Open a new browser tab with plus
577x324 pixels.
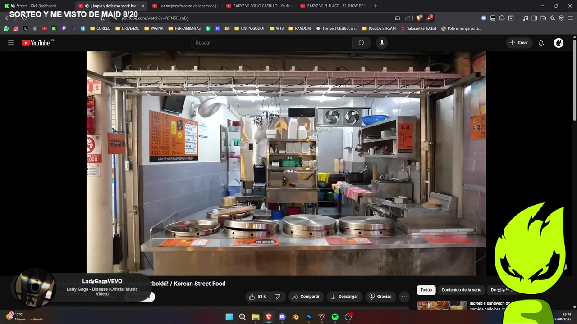coord(376,6)
